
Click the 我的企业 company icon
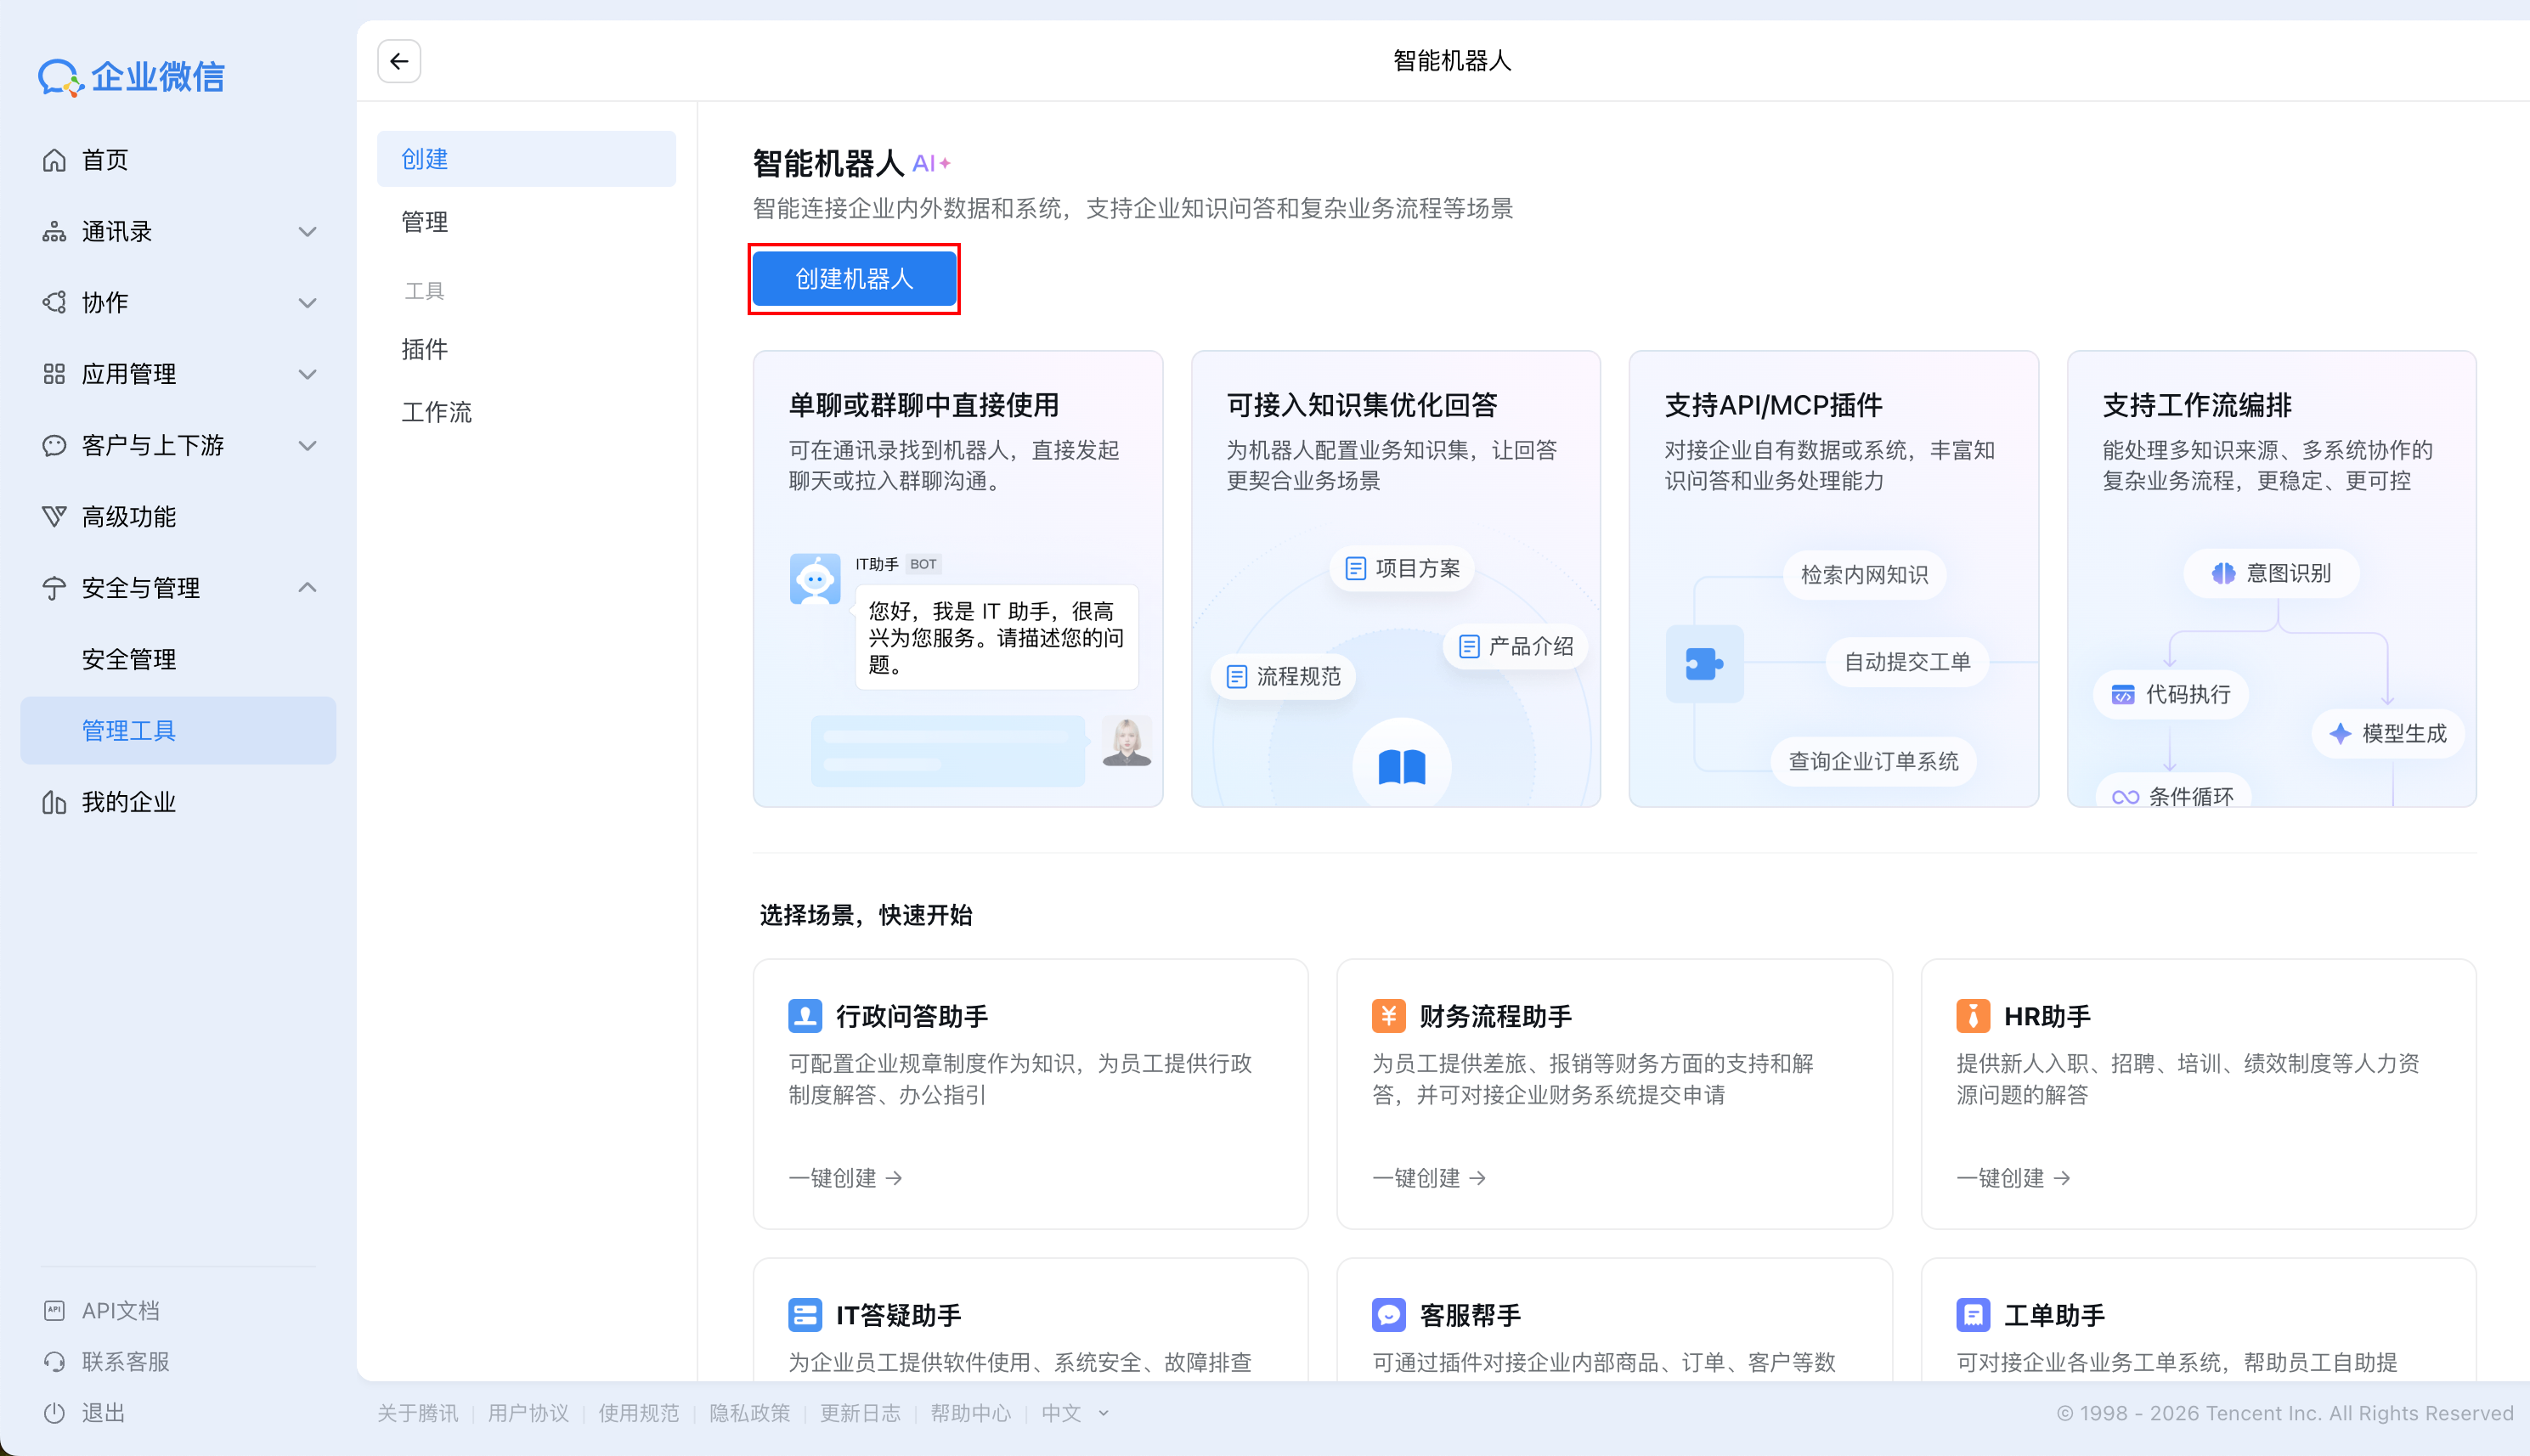point(55,801)
